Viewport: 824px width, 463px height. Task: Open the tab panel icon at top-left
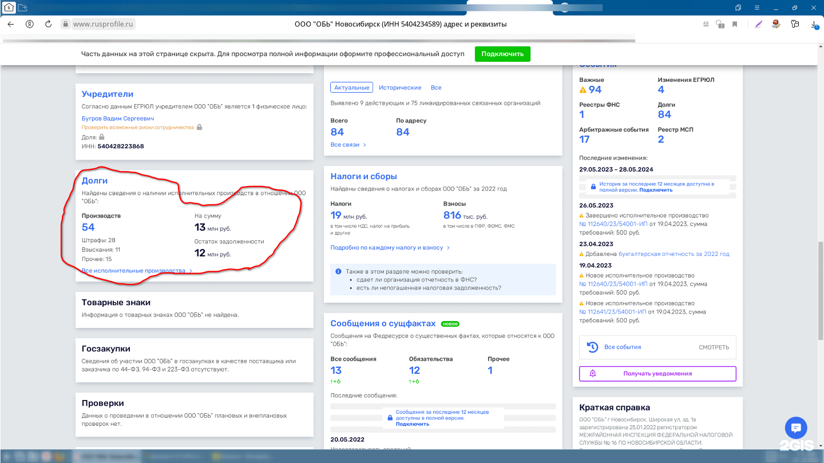coord(9,7)
